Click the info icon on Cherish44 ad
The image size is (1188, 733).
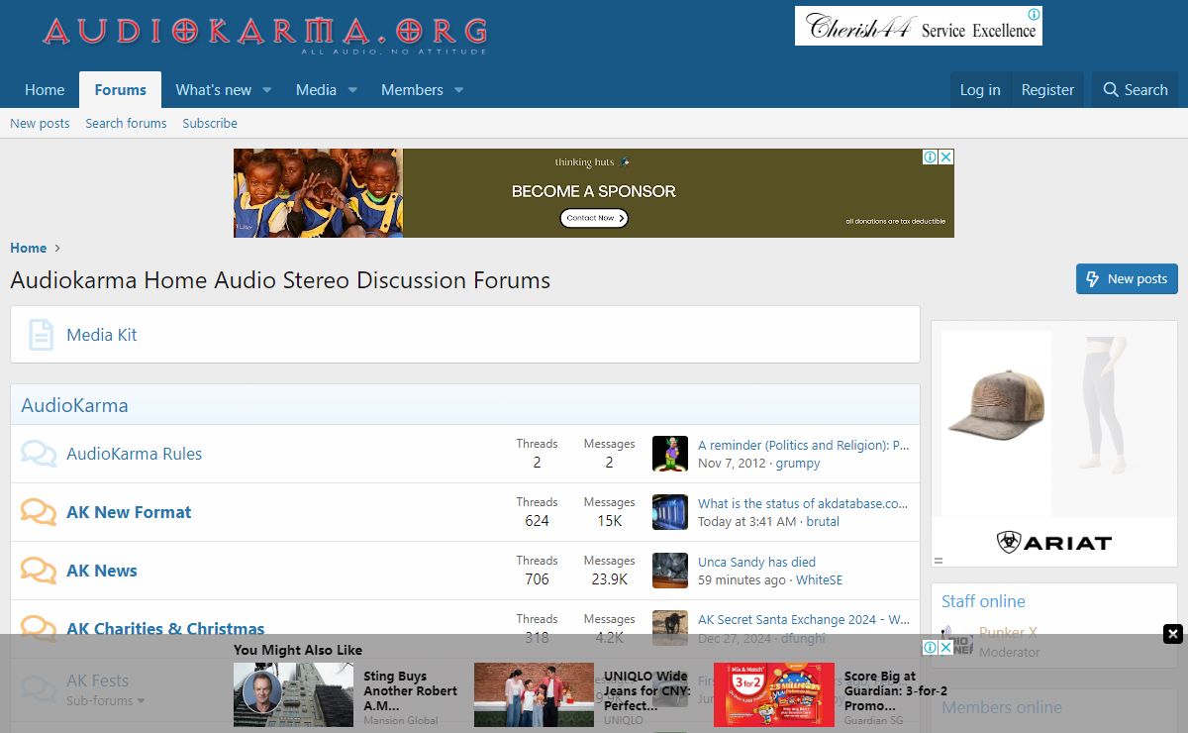(x=1034, y=15)
